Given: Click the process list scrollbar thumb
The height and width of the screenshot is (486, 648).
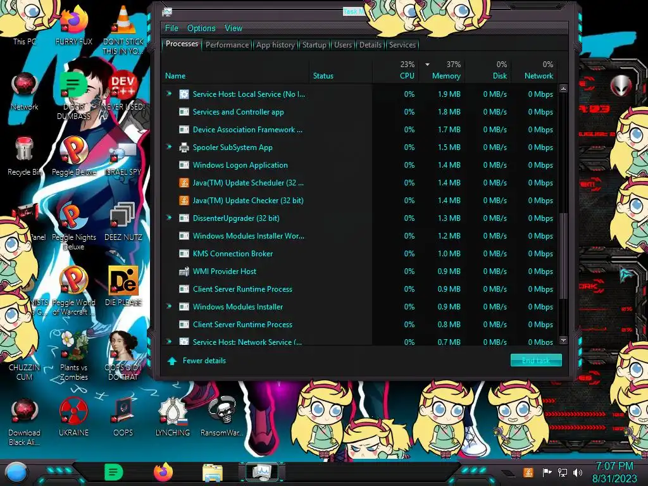Looking at the screenshot, I should [x=563, y=256].
